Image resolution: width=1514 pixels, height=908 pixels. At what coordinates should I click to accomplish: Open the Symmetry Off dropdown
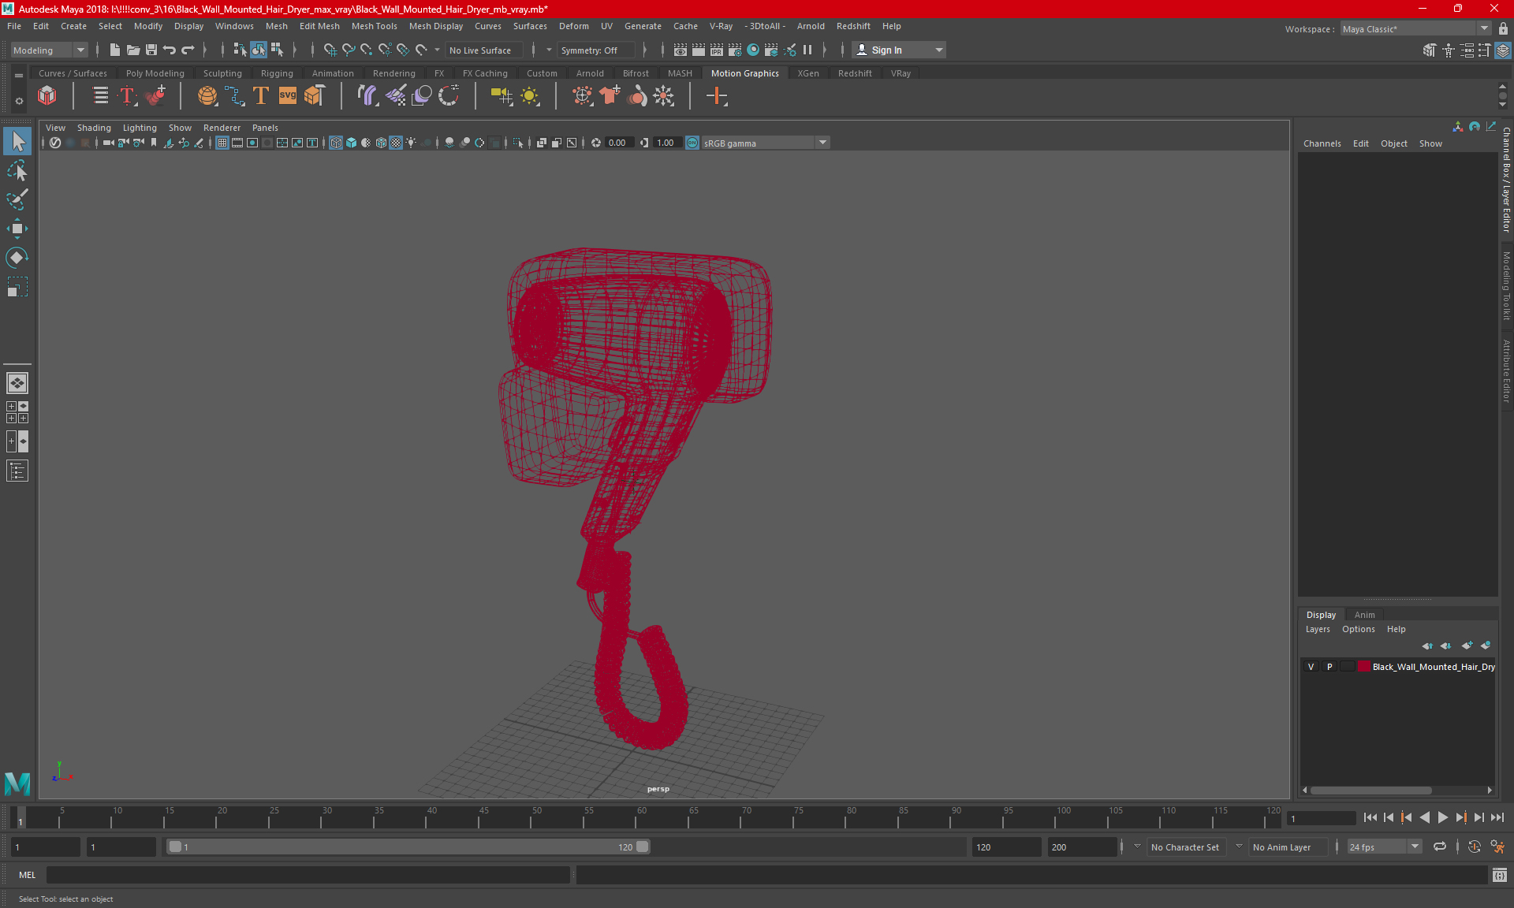point(595,50)
